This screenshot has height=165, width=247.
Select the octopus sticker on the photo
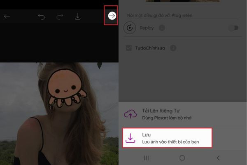click(x=66, y=88)
